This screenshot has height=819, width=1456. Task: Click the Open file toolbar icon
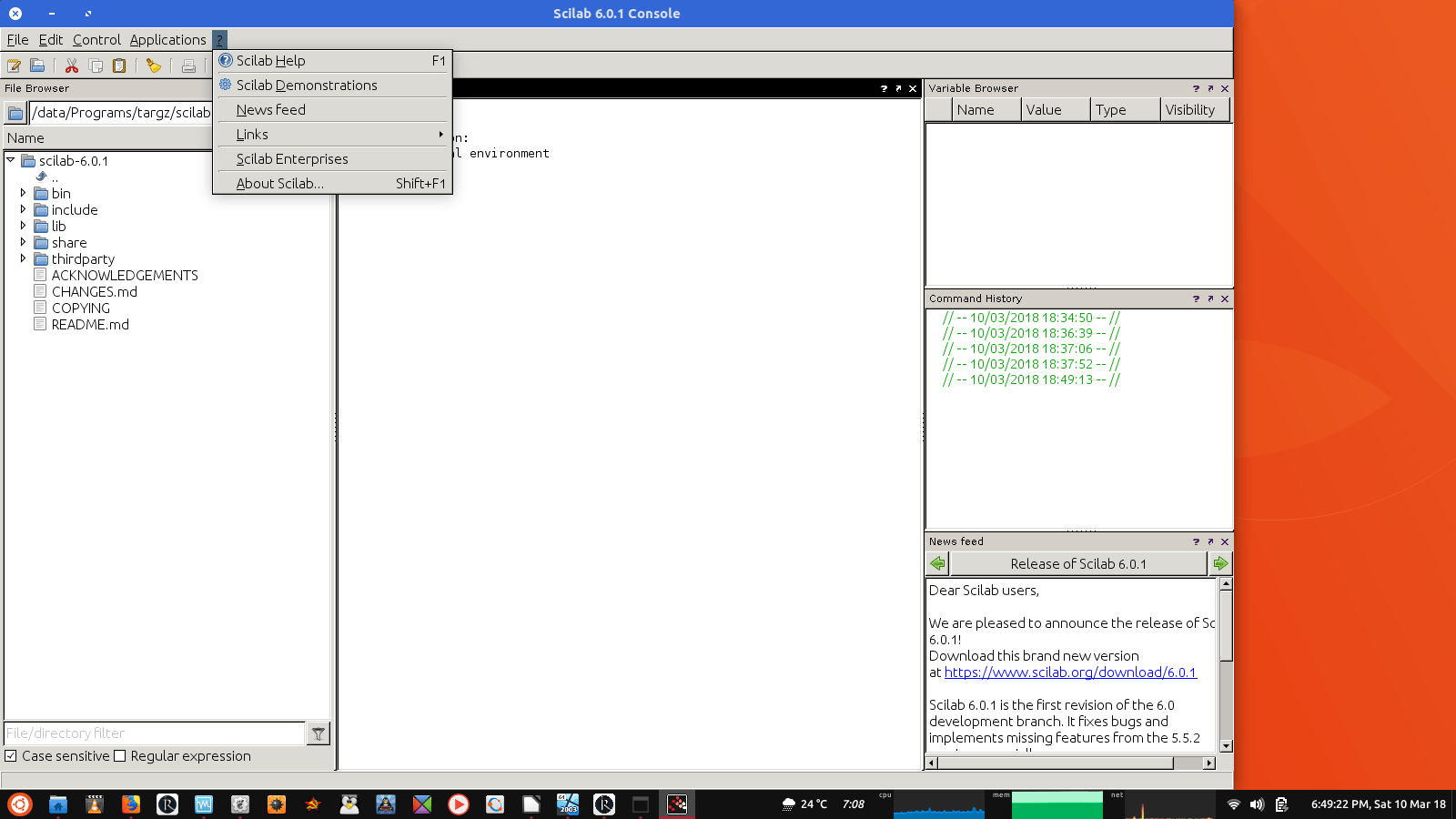pos(37,66)
